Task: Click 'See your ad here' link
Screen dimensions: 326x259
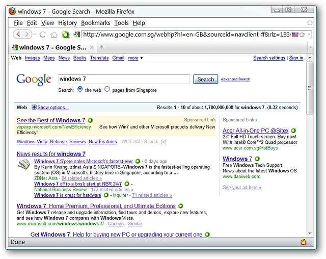Action: (x=242, y=188)
